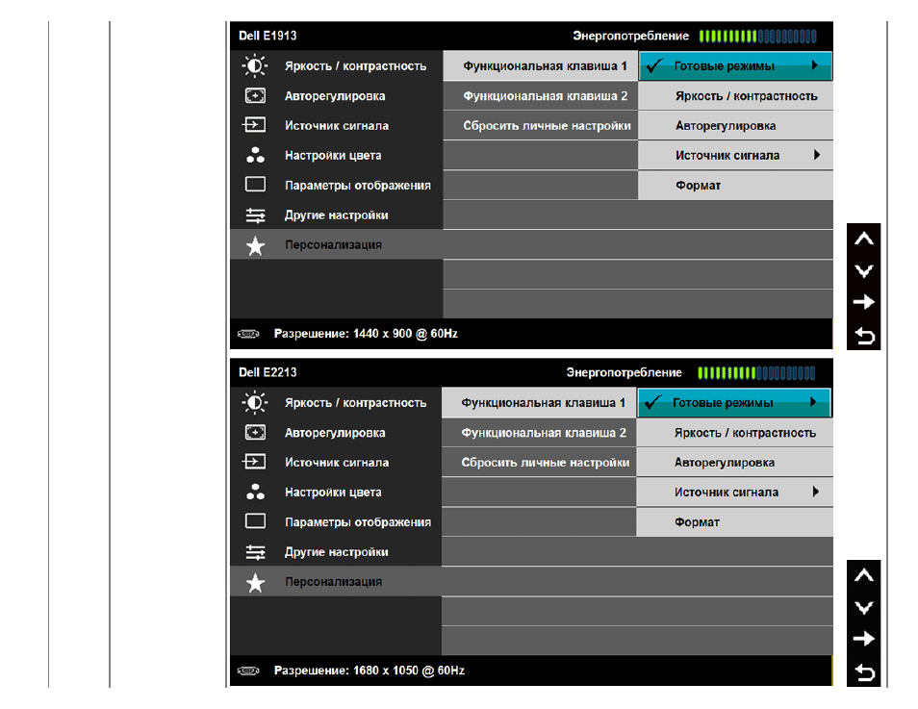Select Источник сигнала in E1913 left menu
Screen dimensions: 918x709
(x=337, y=125)
